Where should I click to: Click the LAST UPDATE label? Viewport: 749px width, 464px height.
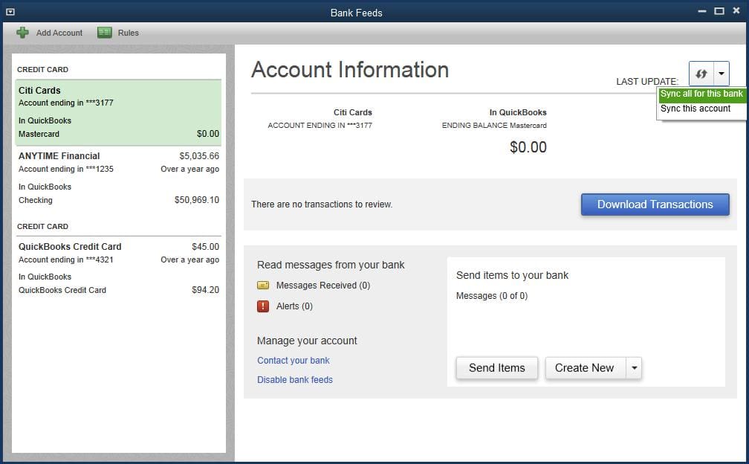(x=647, y=82)
